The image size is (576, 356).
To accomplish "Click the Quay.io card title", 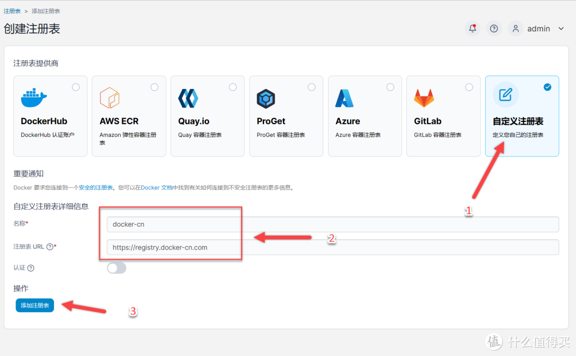I will pos(194,121).
